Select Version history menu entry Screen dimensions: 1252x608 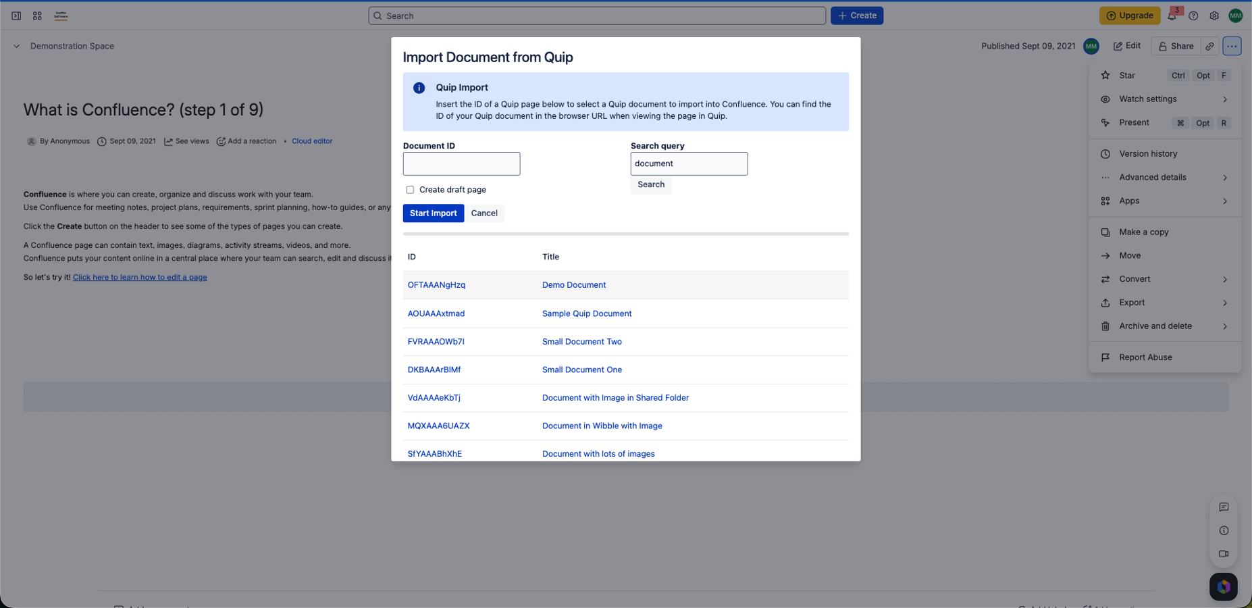[x=1165, y=154]
